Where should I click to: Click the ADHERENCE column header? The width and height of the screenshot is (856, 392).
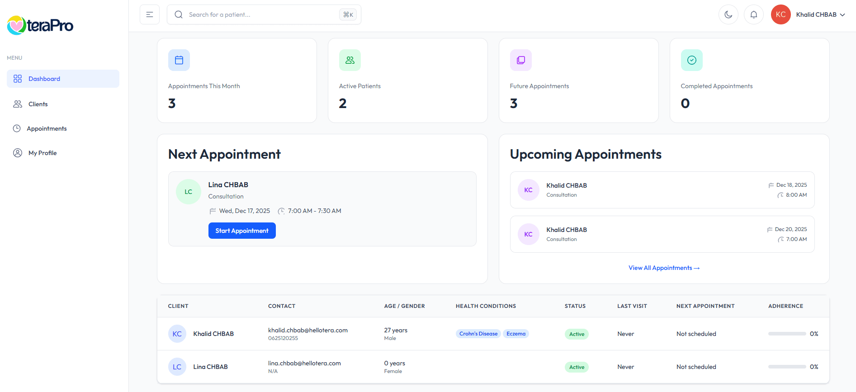[786, 306]
